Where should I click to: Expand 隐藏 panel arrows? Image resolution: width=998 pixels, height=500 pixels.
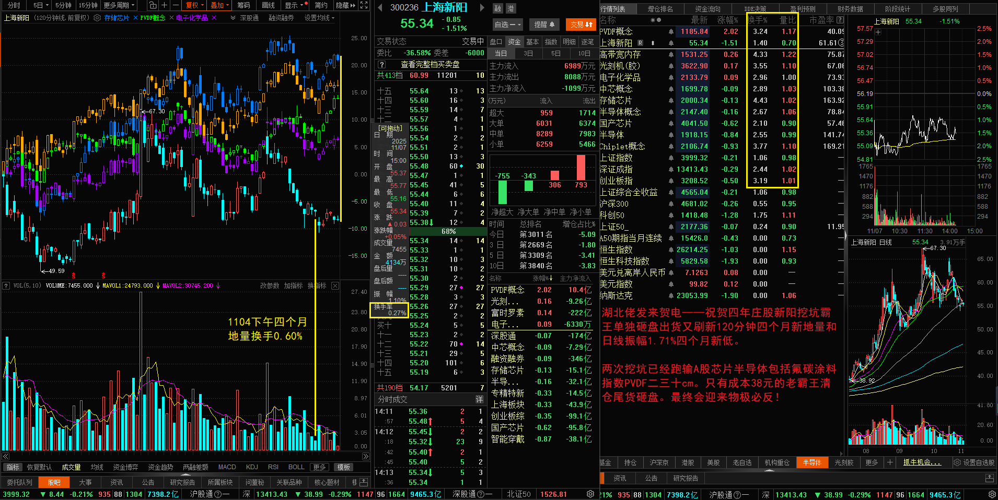pyautogui.click(x=345, y=5)
